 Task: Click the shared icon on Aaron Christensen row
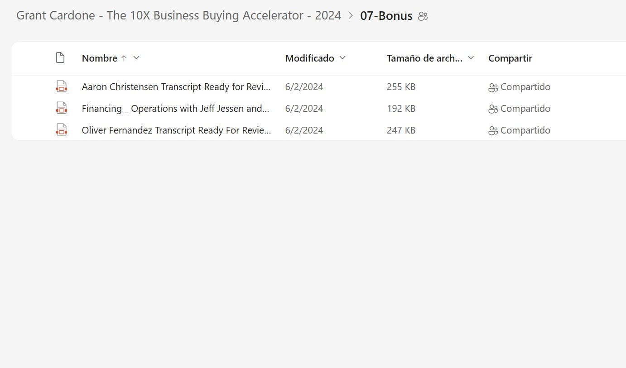pos(493,87)
